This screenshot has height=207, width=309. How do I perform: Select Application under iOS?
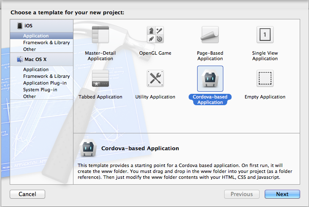42,36
